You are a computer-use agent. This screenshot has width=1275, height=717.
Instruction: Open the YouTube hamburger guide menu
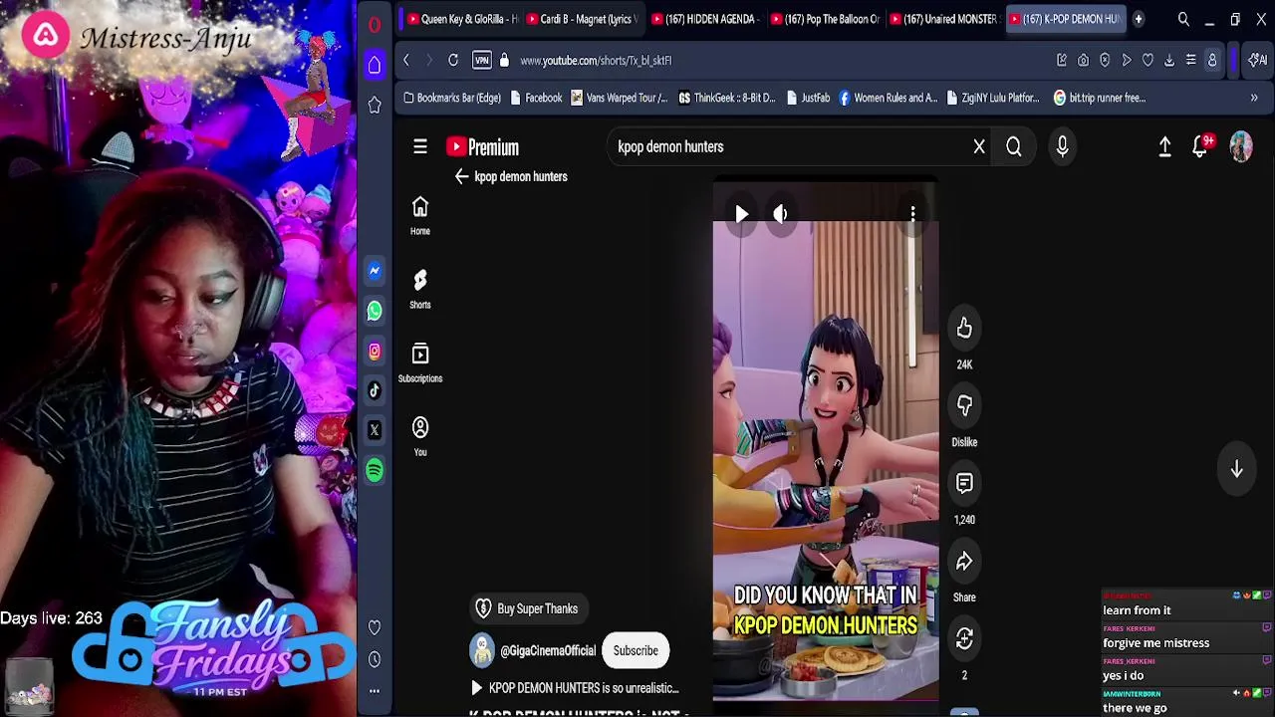[420, 147]
